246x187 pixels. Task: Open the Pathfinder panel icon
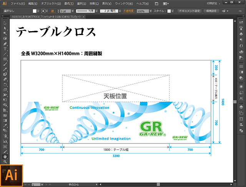coord(241,130)
